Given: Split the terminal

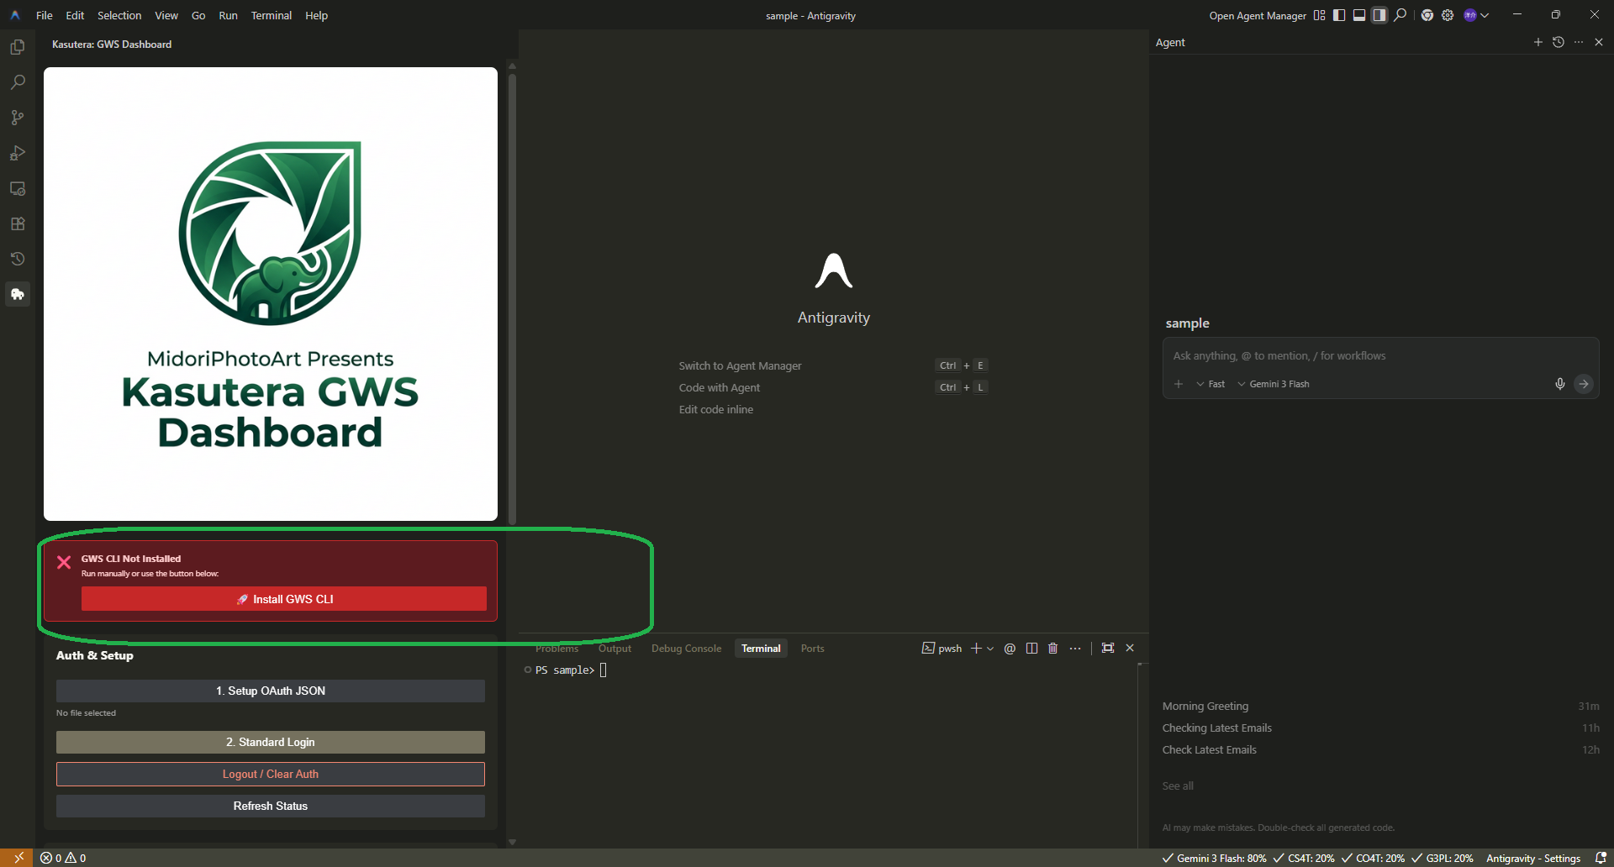Looking at the screenshot, I should coord(1031,648).
